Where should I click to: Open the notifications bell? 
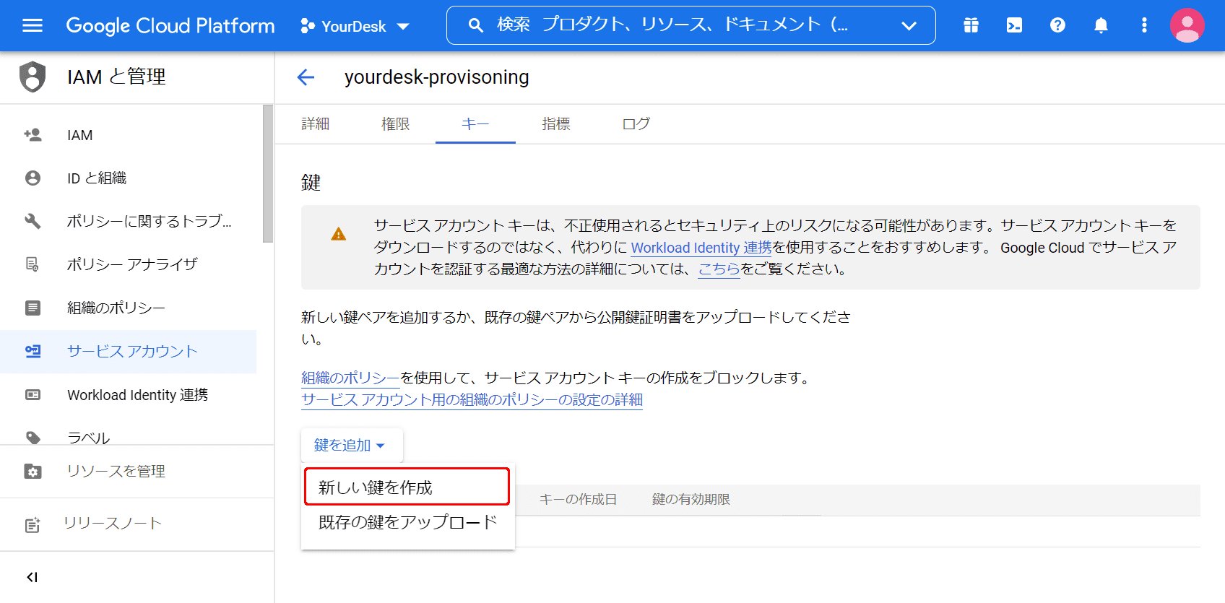(1101, 26)
